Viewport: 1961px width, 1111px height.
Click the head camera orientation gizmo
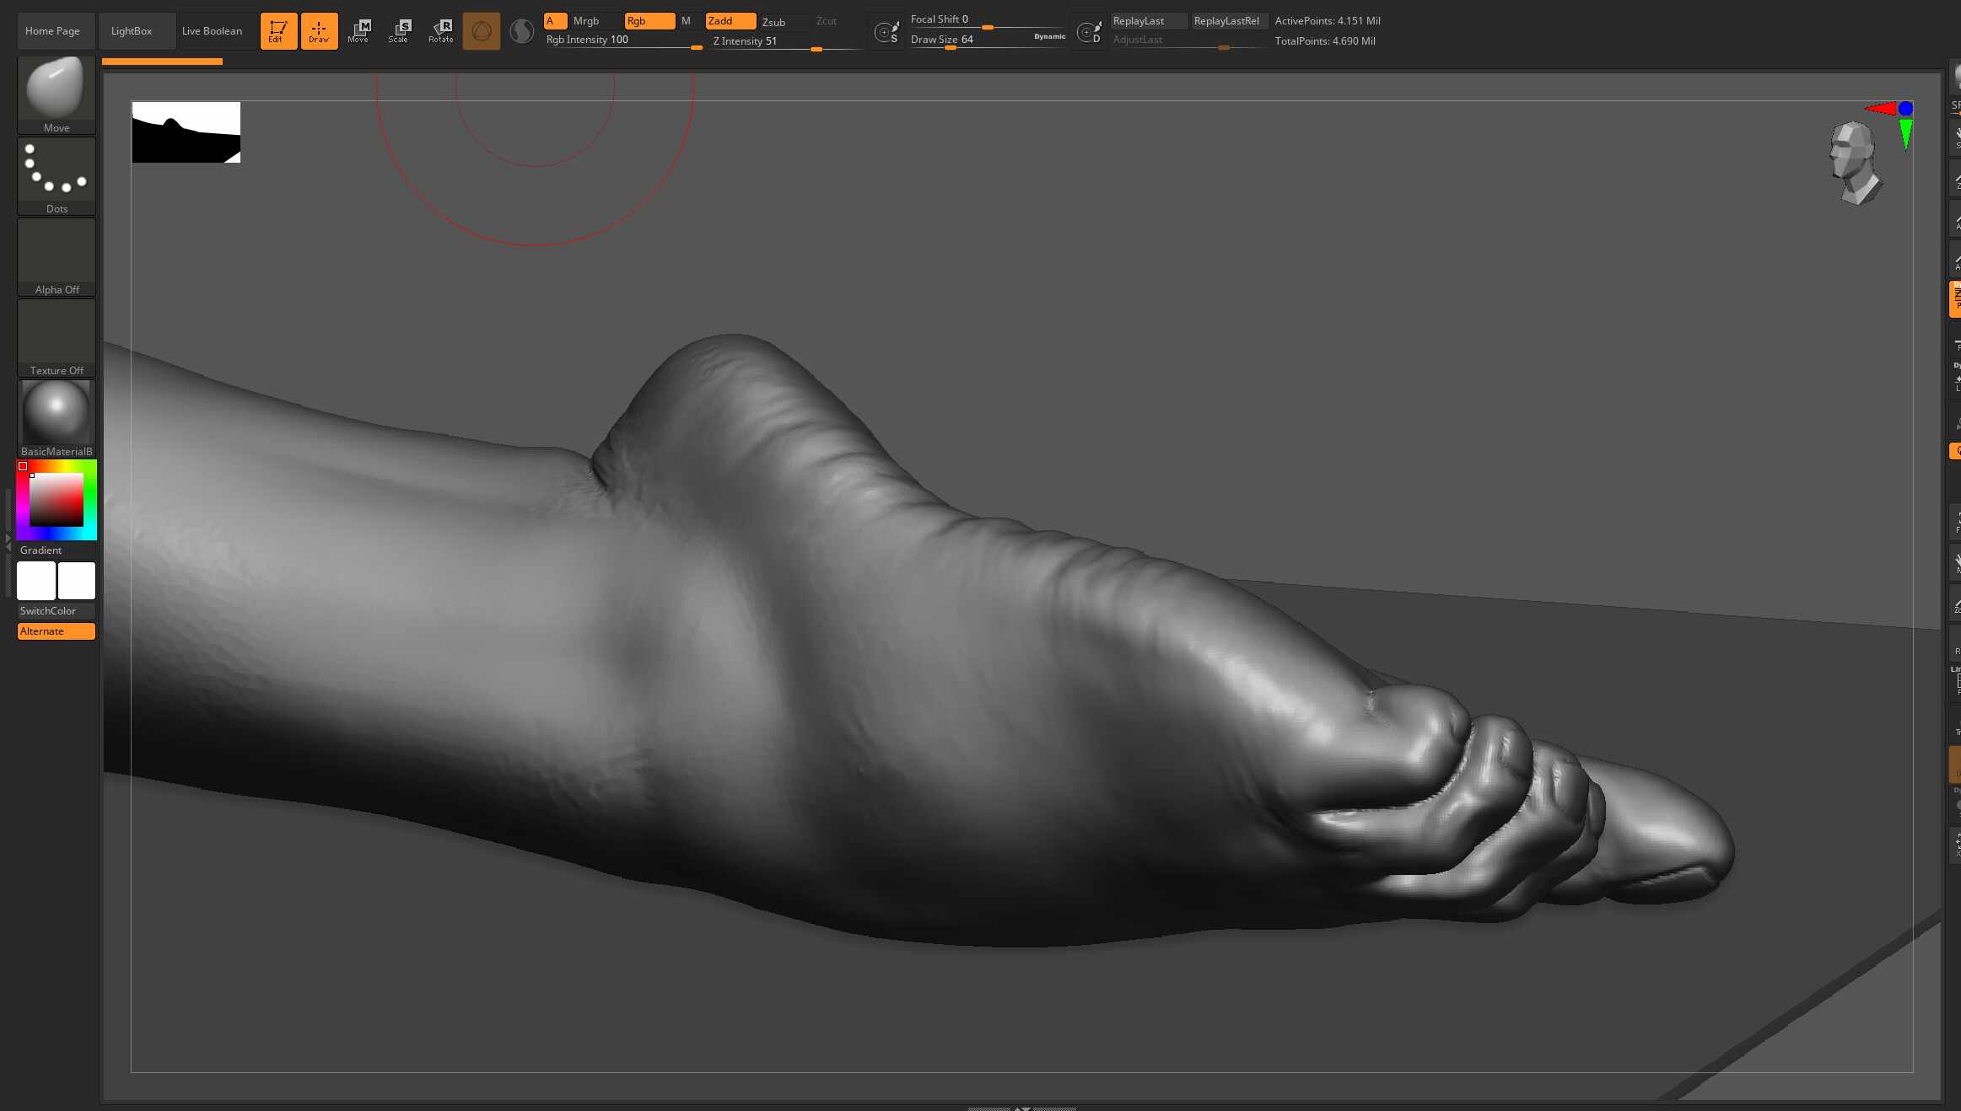[x=1855, y=163]
